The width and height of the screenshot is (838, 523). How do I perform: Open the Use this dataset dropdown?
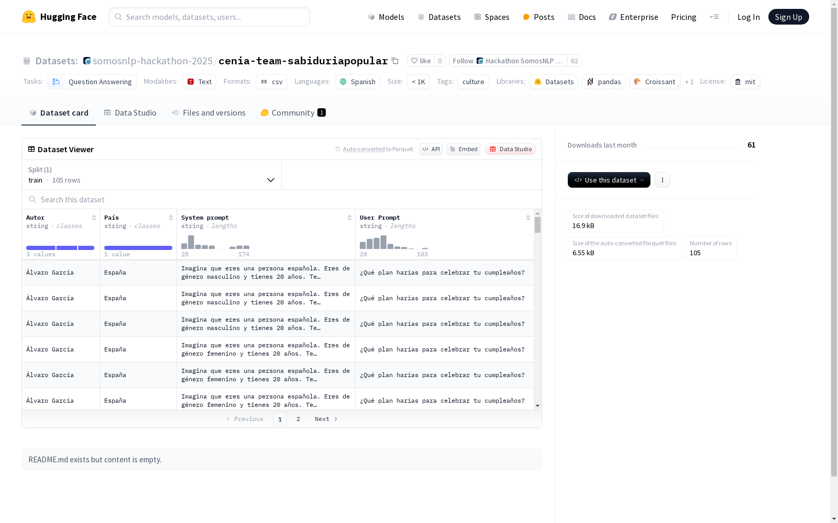pyautogui.click(x=609, y=180)
